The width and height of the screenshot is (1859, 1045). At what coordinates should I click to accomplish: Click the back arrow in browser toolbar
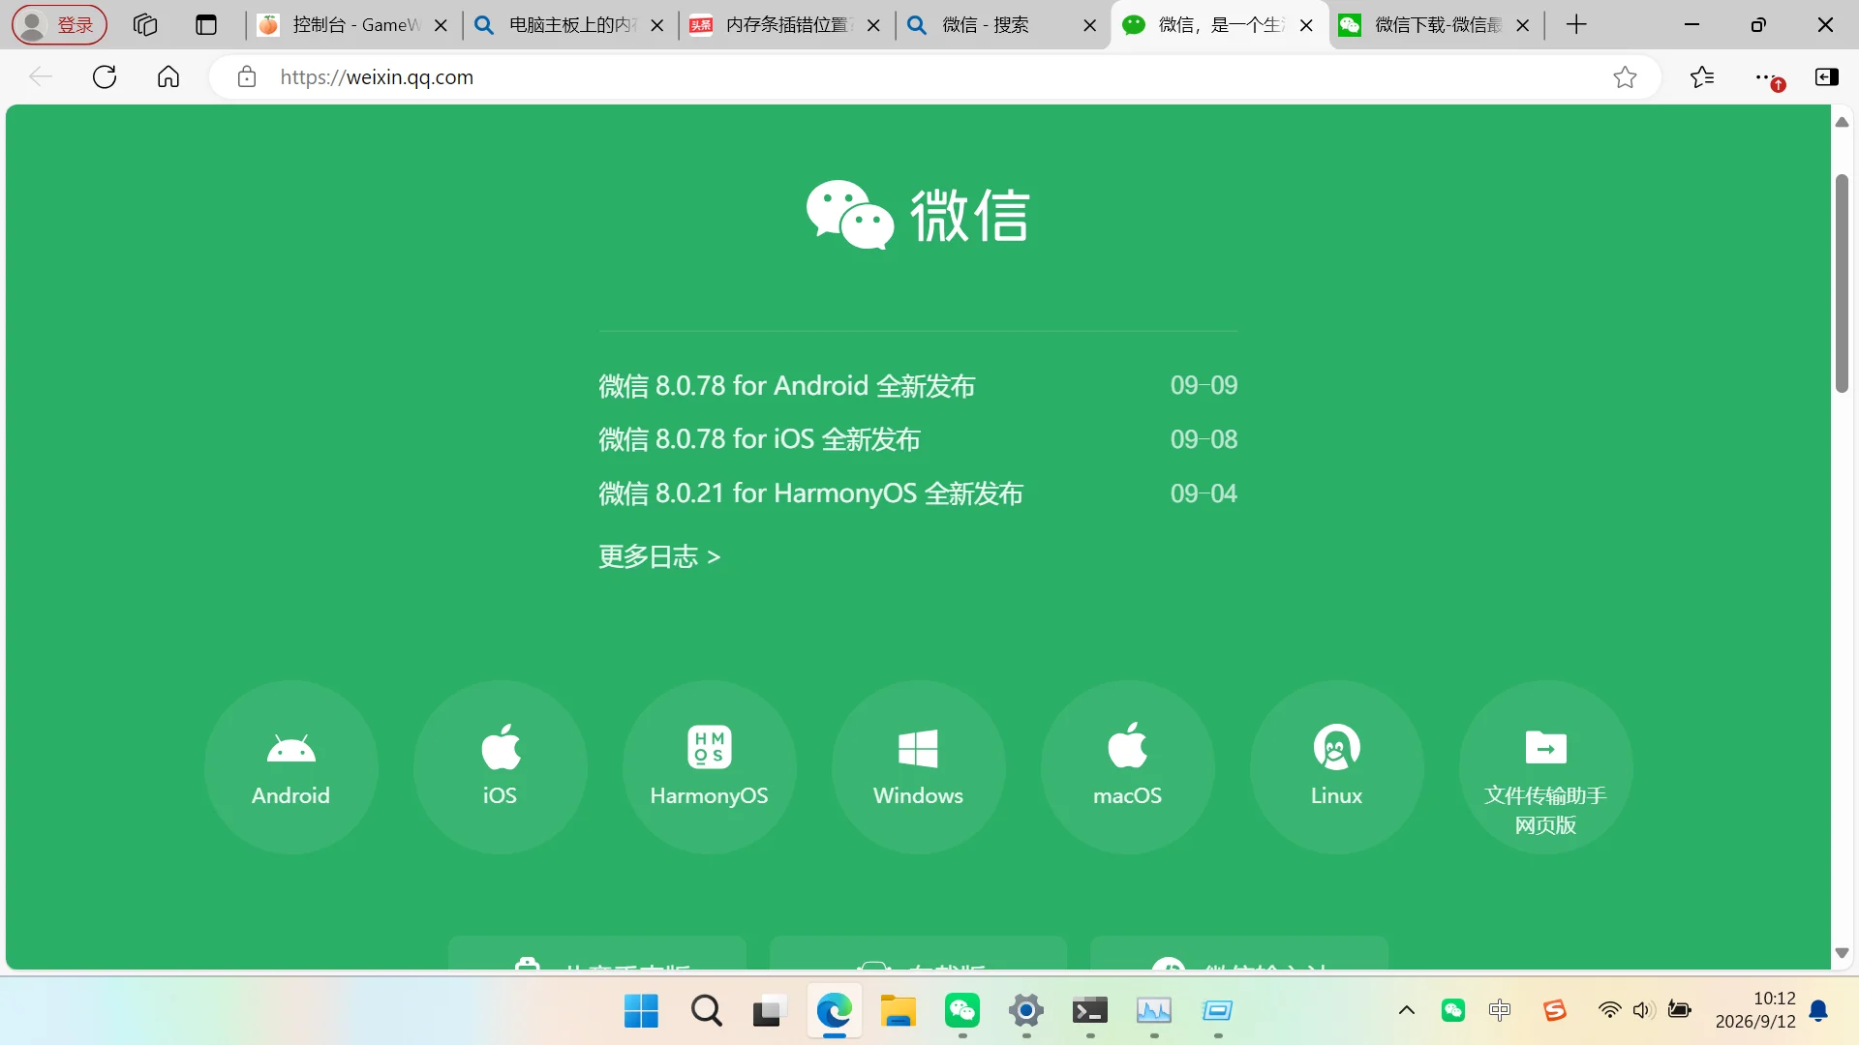click(x=40, y=76)
